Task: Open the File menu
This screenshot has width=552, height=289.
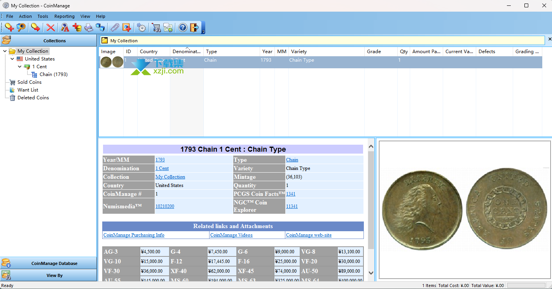Action: point(10,16)
